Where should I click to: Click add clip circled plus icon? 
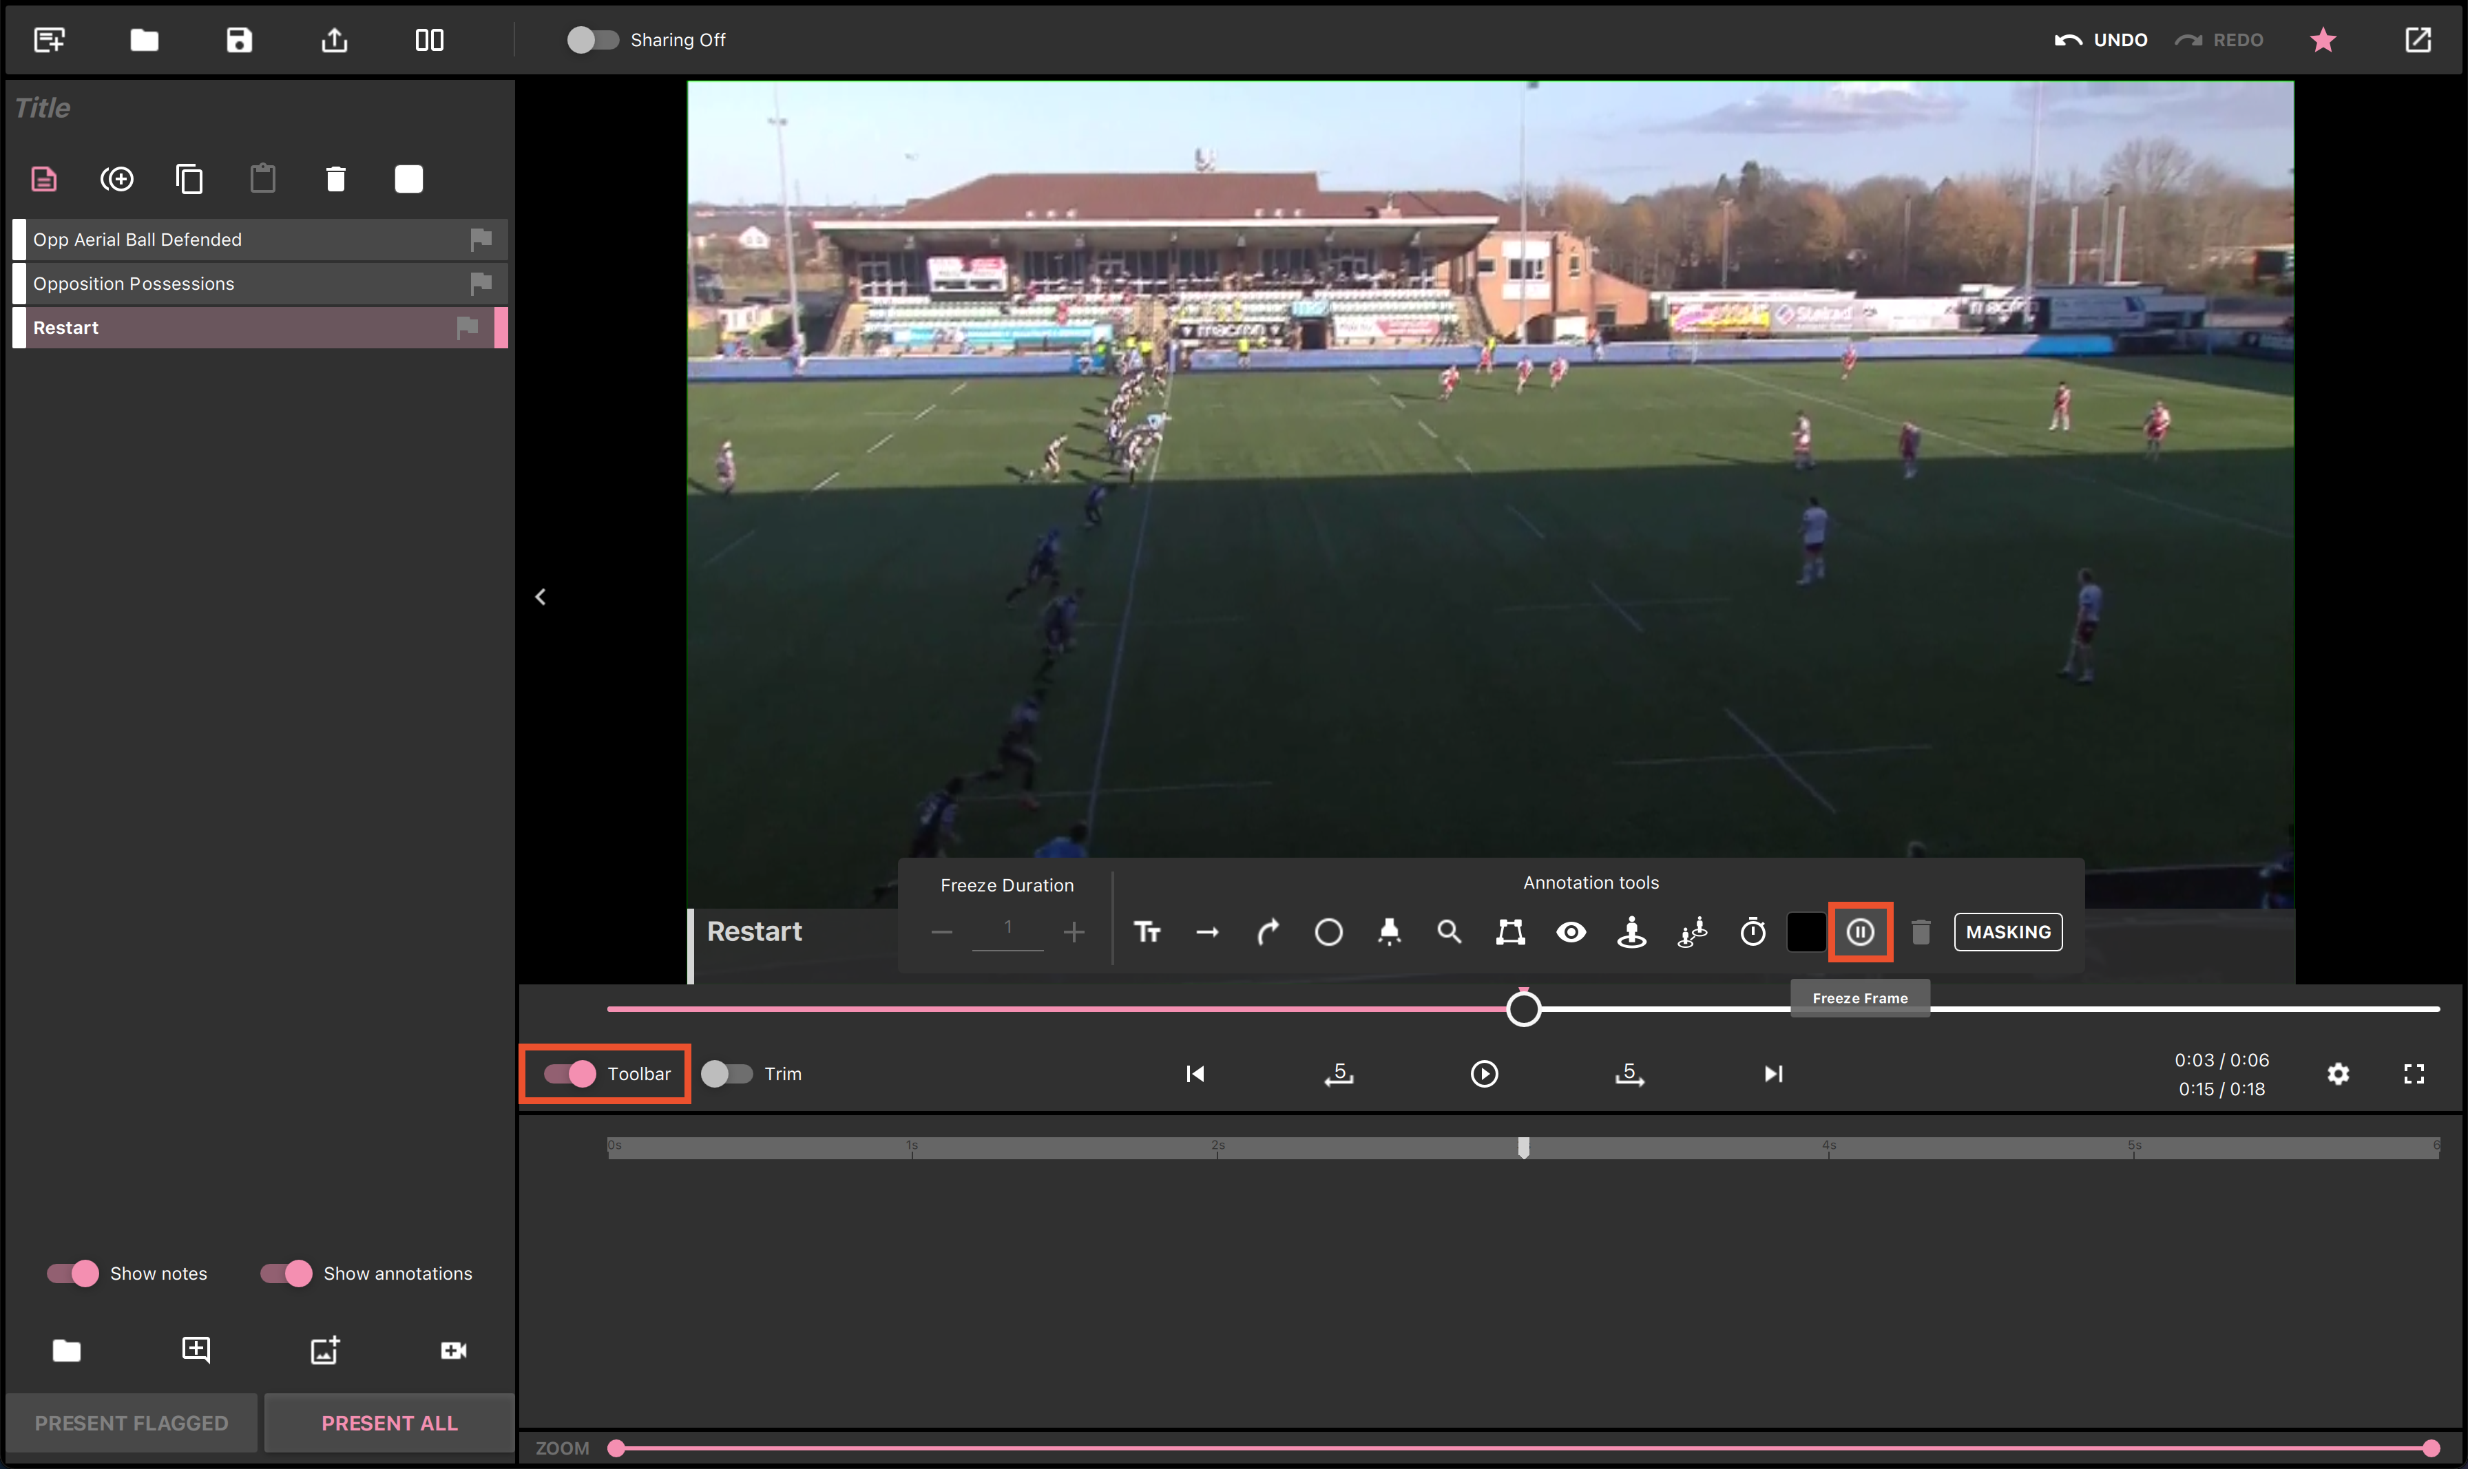pos(117,179)
